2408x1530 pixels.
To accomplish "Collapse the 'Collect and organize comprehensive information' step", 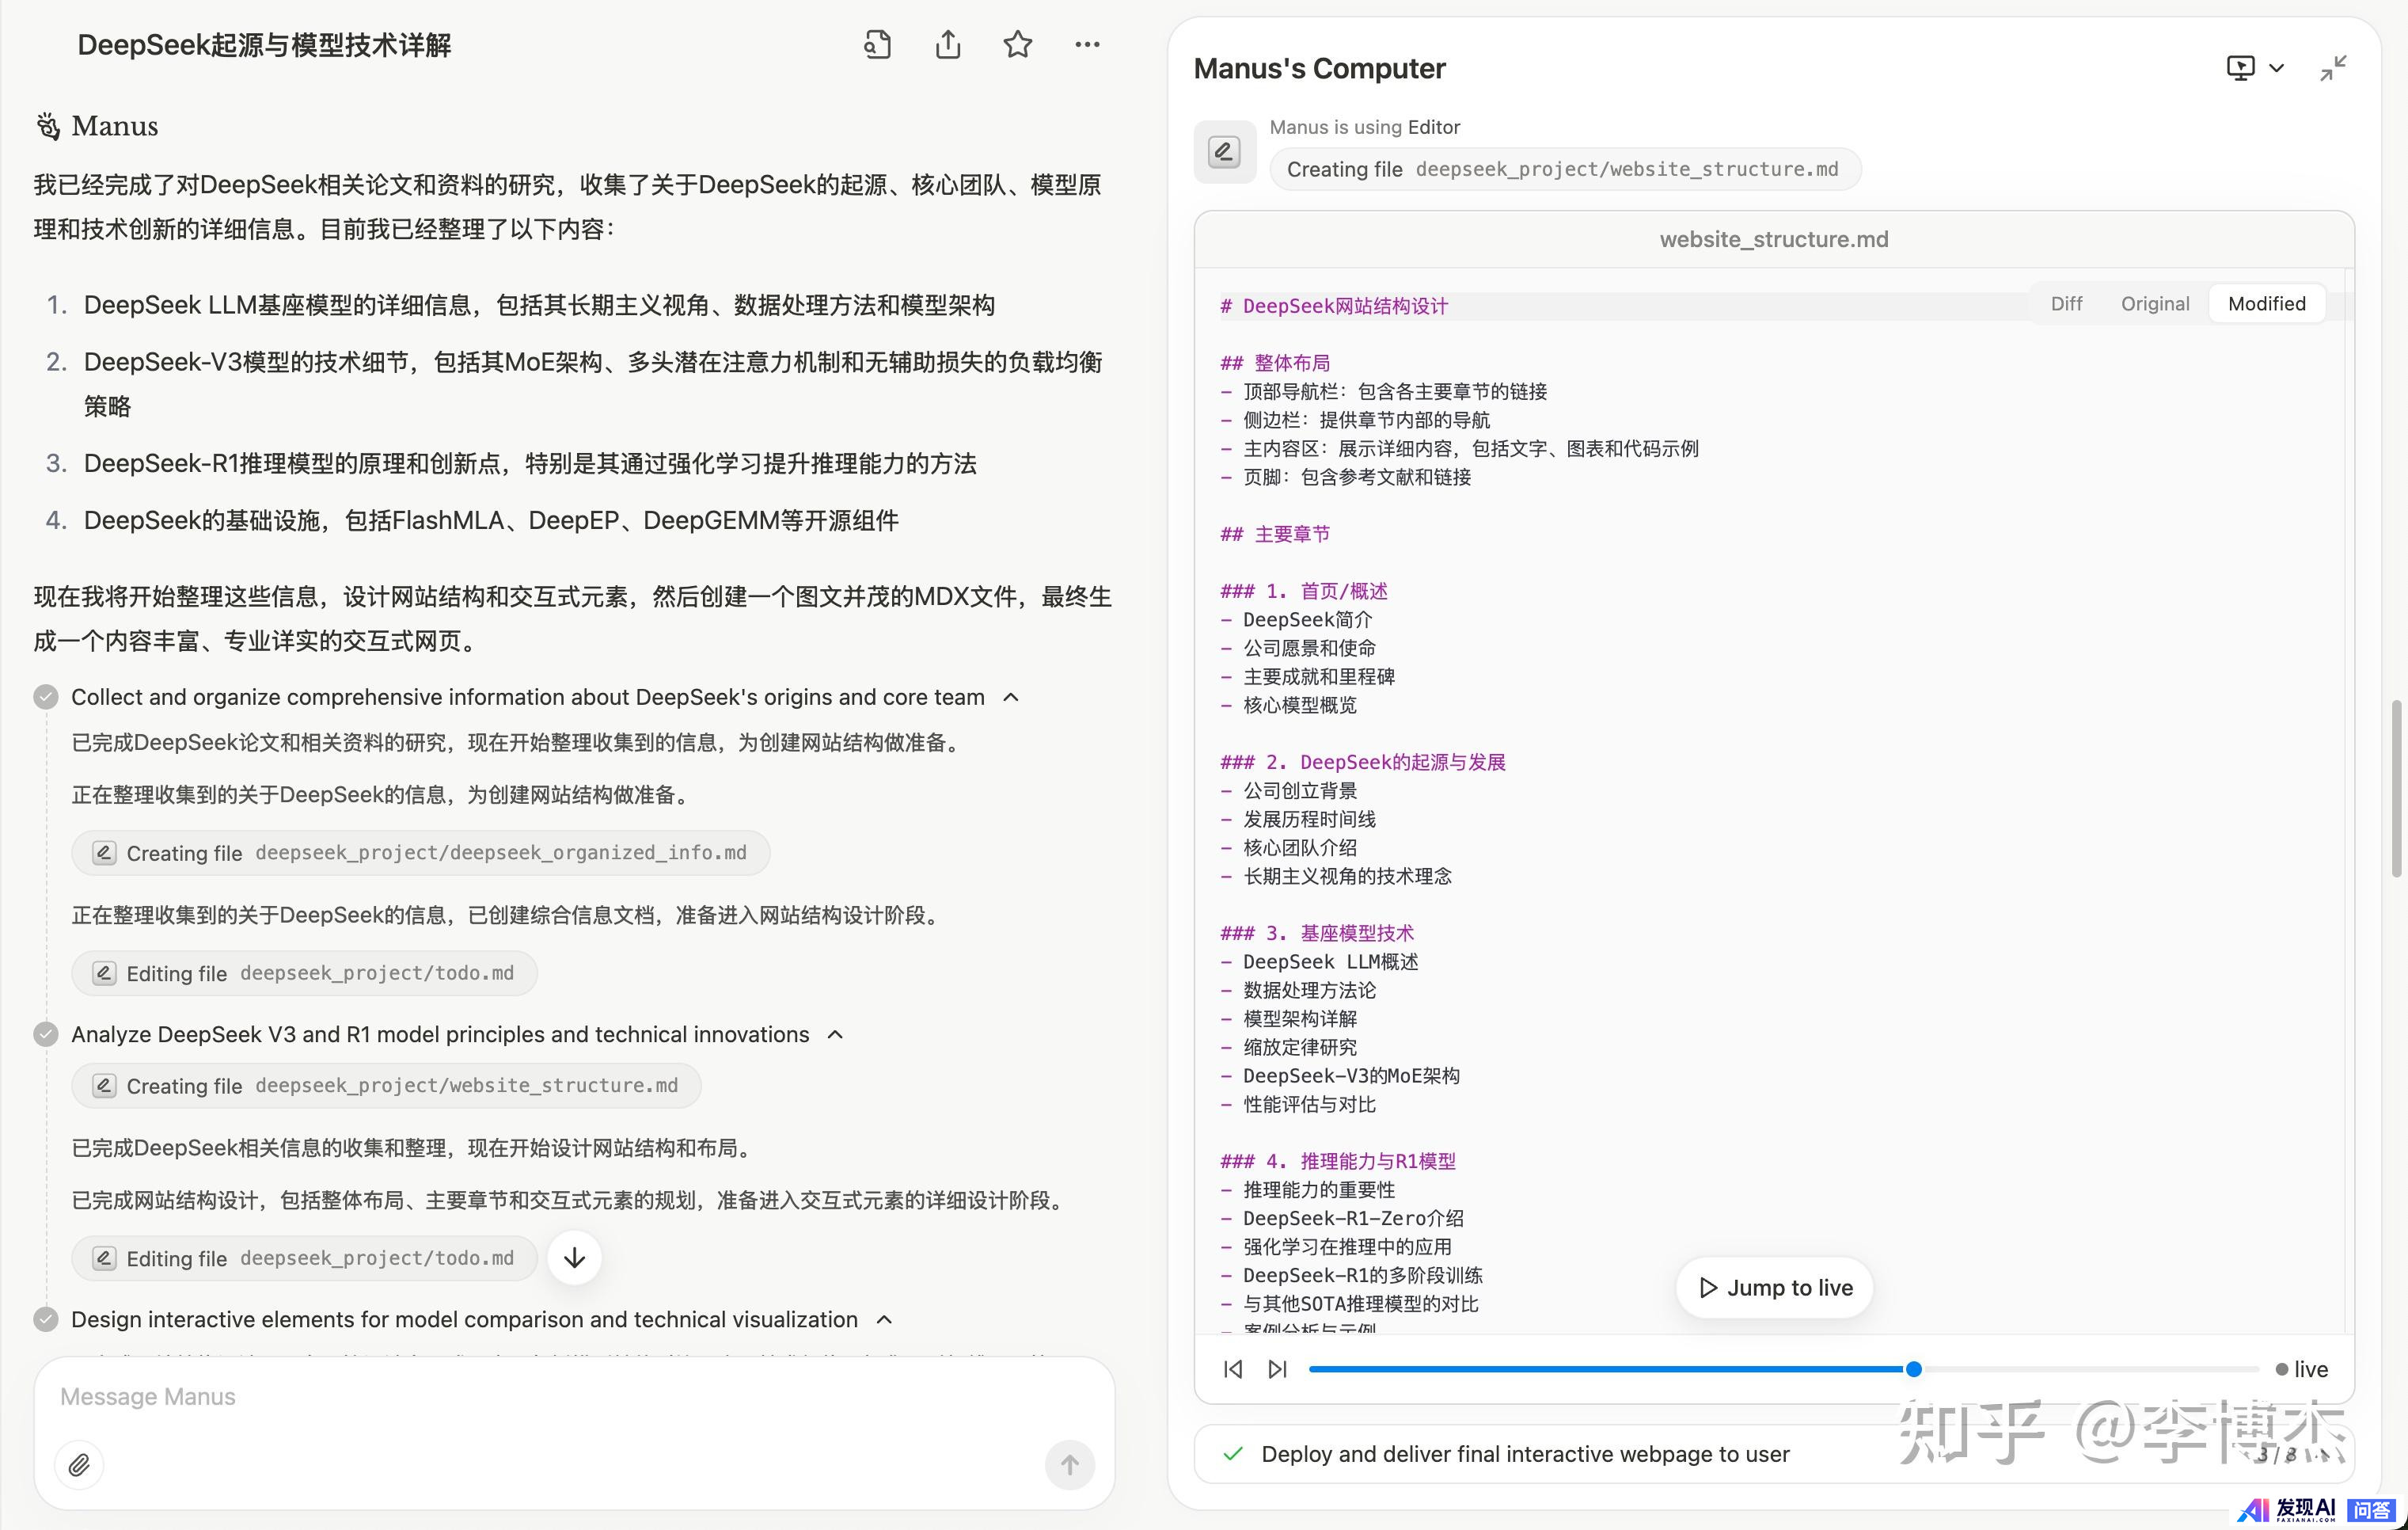I will coord(1011,698).
